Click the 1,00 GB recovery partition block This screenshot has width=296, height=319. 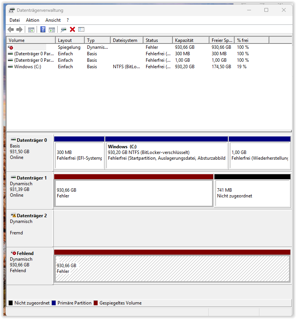(x=259, y=155)
